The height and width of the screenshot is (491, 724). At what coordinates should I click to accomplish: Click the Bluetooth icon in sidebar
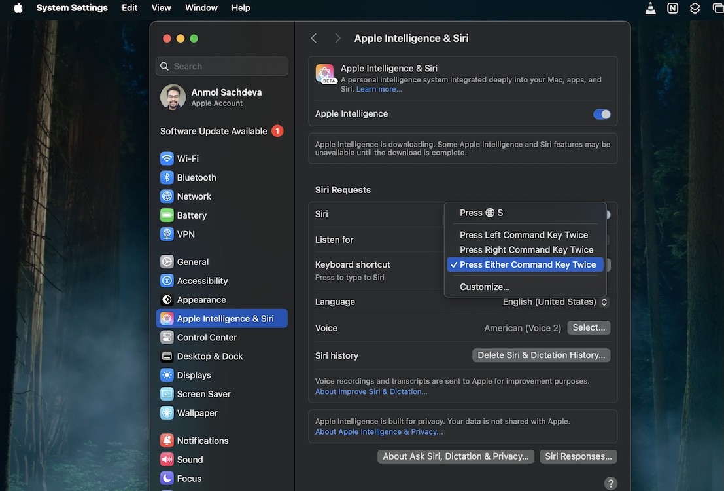167,177
